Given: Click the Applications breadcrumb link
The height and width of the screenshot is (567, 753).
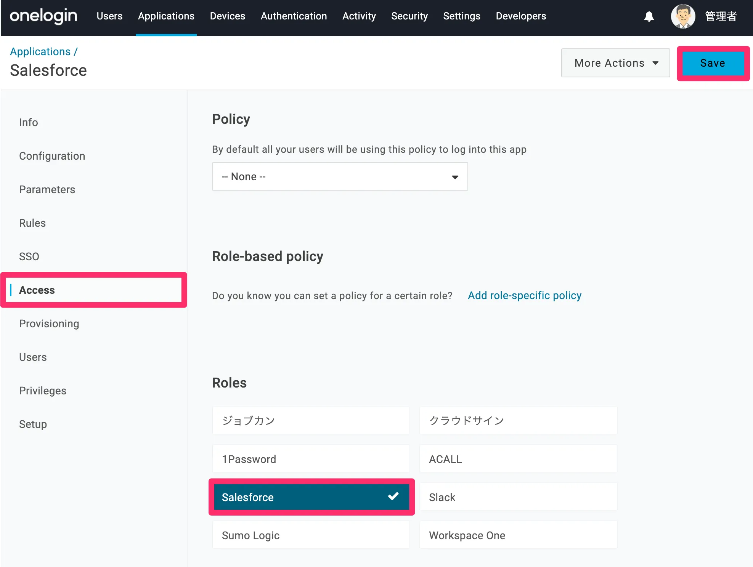Looking at the screenshot, I should [40, 51].
